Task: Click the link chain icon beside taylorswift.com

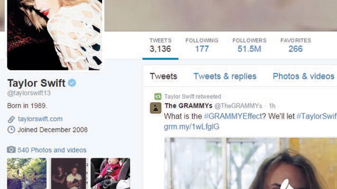Action: pos(11,119)
